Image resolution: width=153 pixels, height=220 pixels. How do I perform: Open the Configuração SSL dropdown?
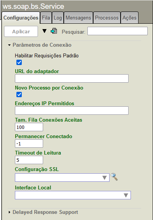coord(62,178)
